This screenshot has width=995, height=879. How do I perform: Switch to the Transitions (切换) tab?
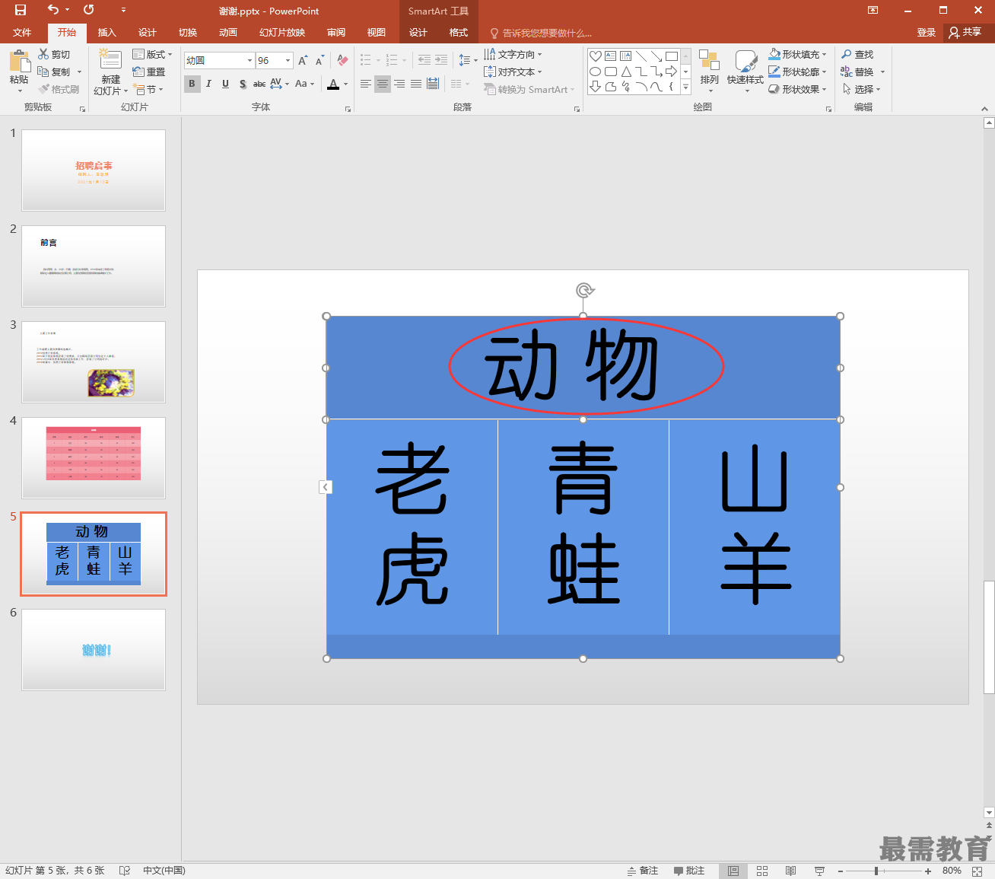pos(188,33)
